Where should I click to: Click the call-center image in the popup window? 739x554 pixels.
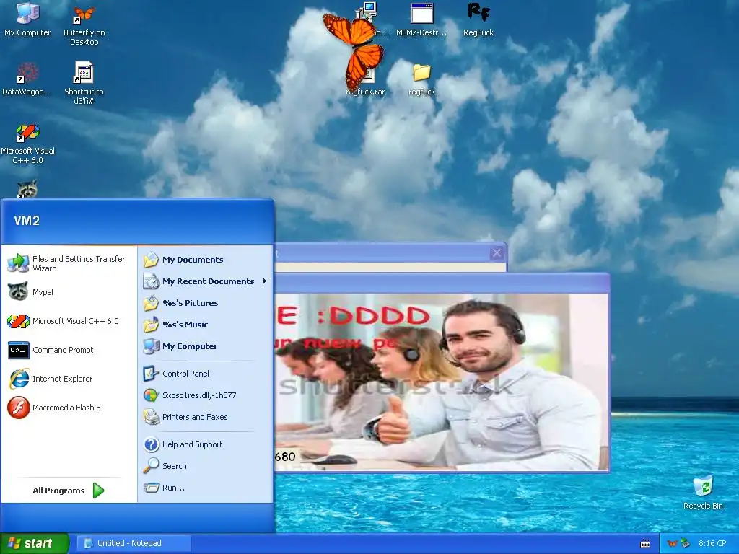pyautogui.click(x=442, y=382)
